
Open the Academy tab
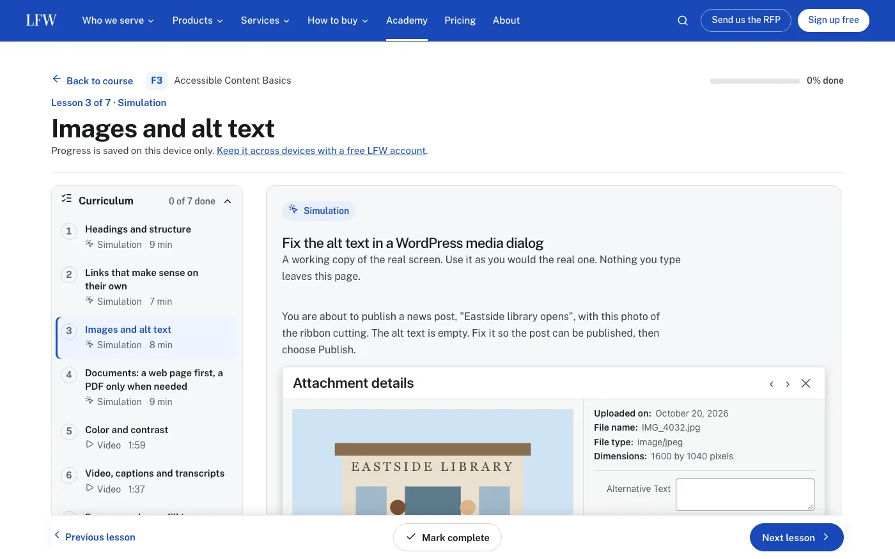tap(407, 20)
